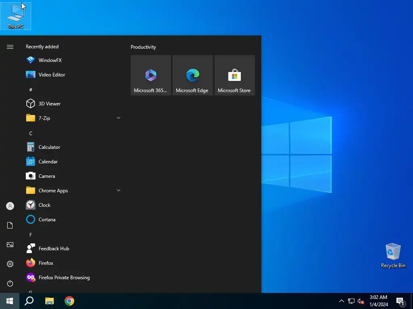Click the # letter header in app list

click(31, 90)
